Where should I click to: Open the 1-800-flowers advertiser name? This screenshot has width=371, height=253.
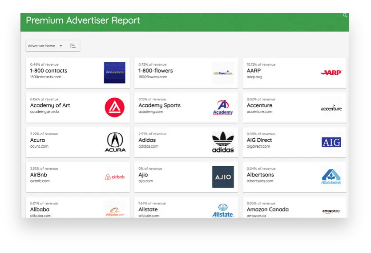click(156, 71)
